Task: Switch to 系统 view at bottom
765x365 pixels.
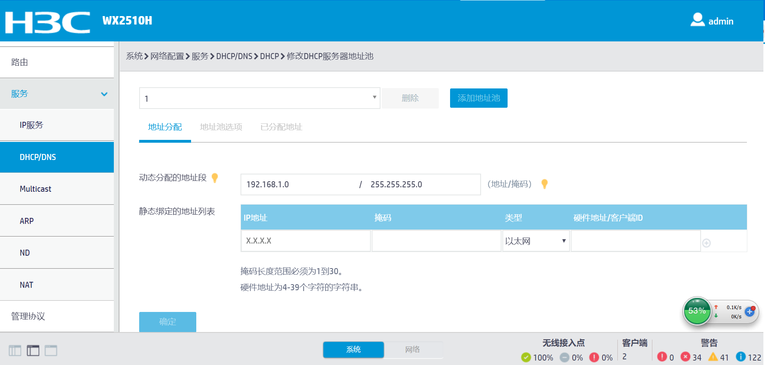Action: click(354, 350)
